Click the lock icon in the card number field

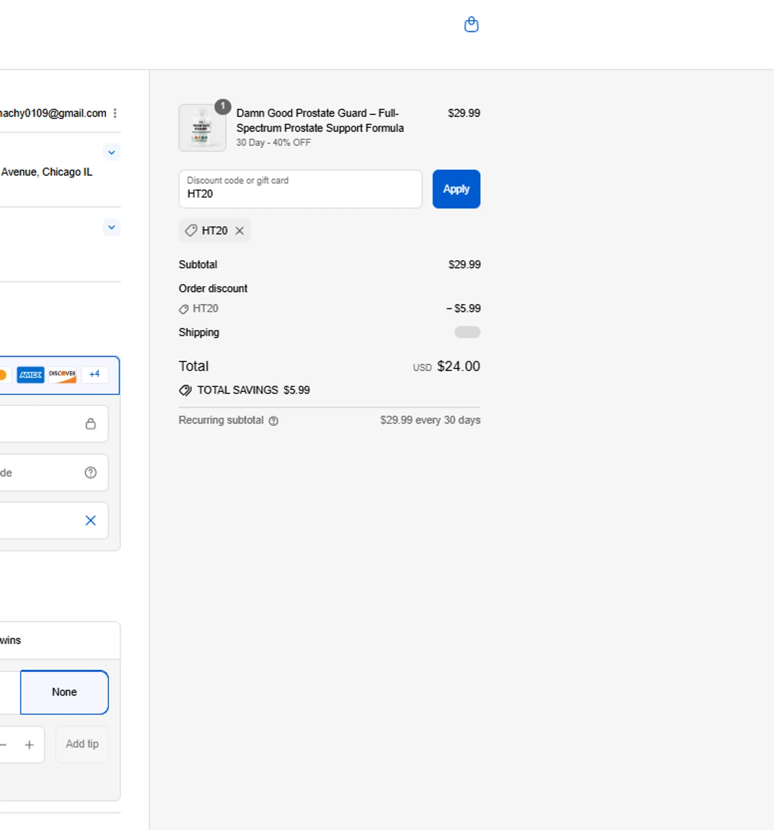(91, 424)
